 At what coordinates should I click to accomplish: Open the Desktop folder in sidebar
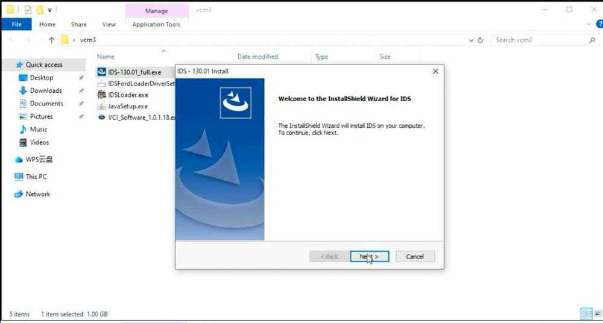tap(42, 78)
